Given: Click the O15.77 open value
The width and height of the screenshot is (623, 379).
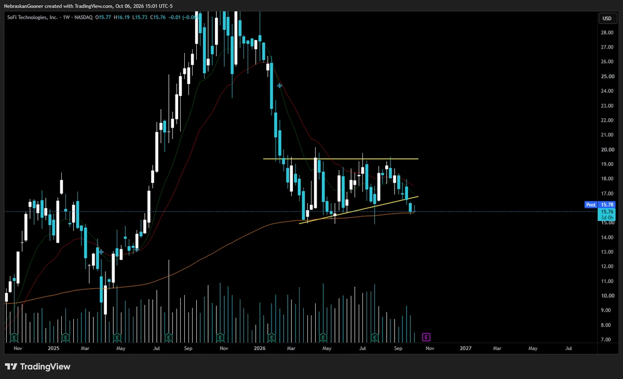Looking at the screenshot, I should click(x=103, y=18).
